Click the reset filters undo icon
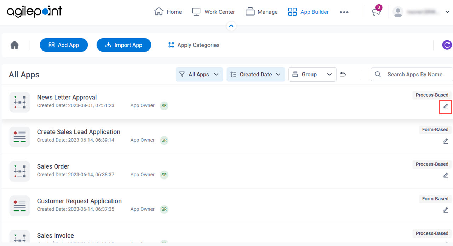Viewport: 453px width, 246px height. click(x=343, y=74)
